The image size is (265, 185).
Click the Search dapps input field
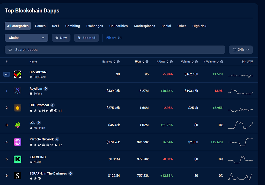click(x=115, y=50)
